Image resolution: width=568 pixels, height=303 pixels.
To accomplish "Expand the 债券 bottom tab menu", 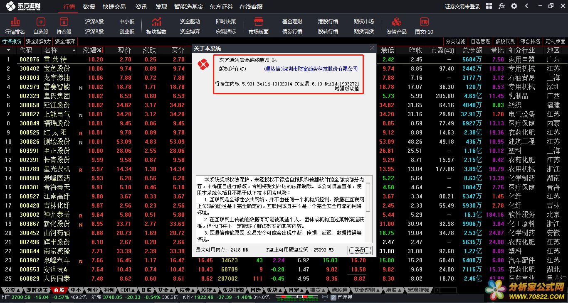I will [187, 290].
